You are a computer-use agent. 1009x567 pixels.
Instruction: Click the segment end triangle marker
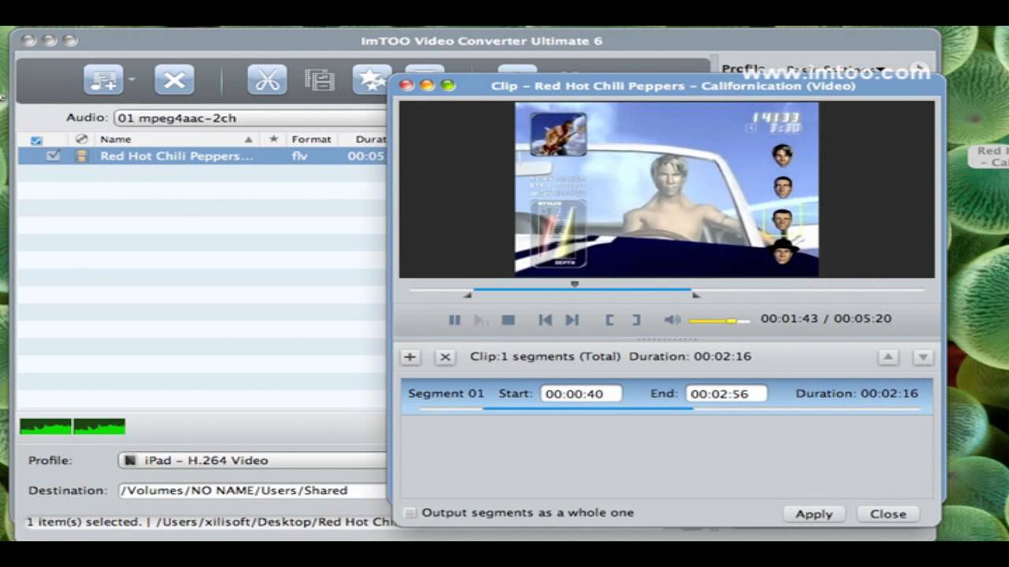[695, 295]
